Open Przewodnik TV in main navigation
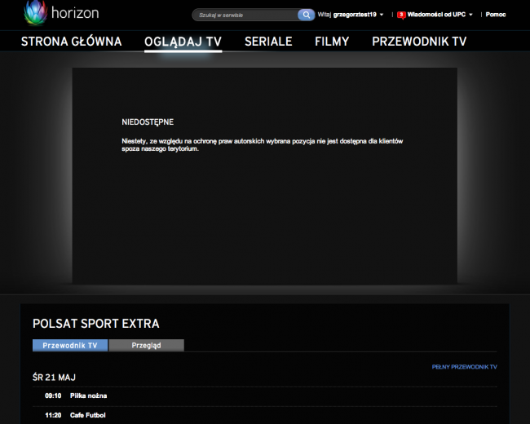 coord(419,42)
